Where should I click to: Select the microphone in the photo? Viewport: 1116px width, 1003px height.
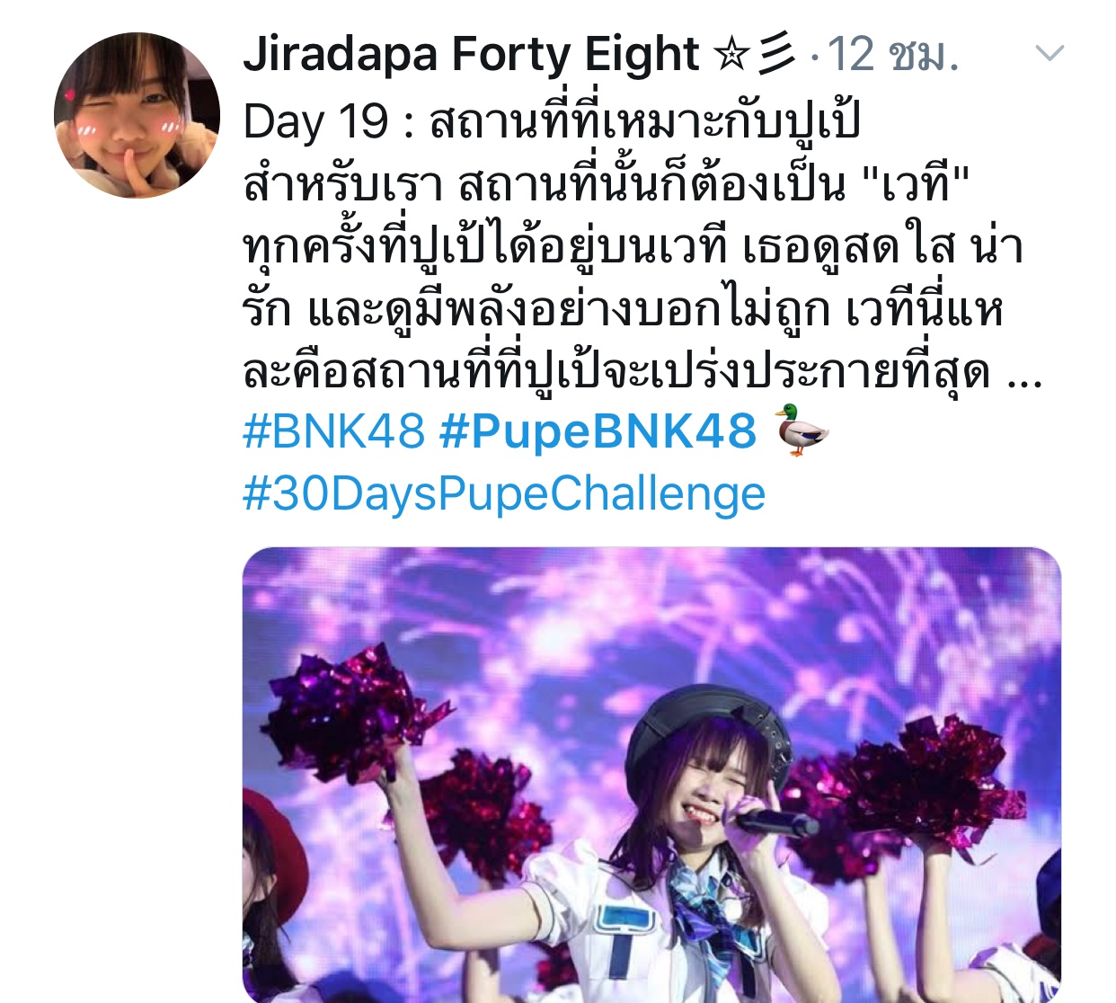pos(775,821)
